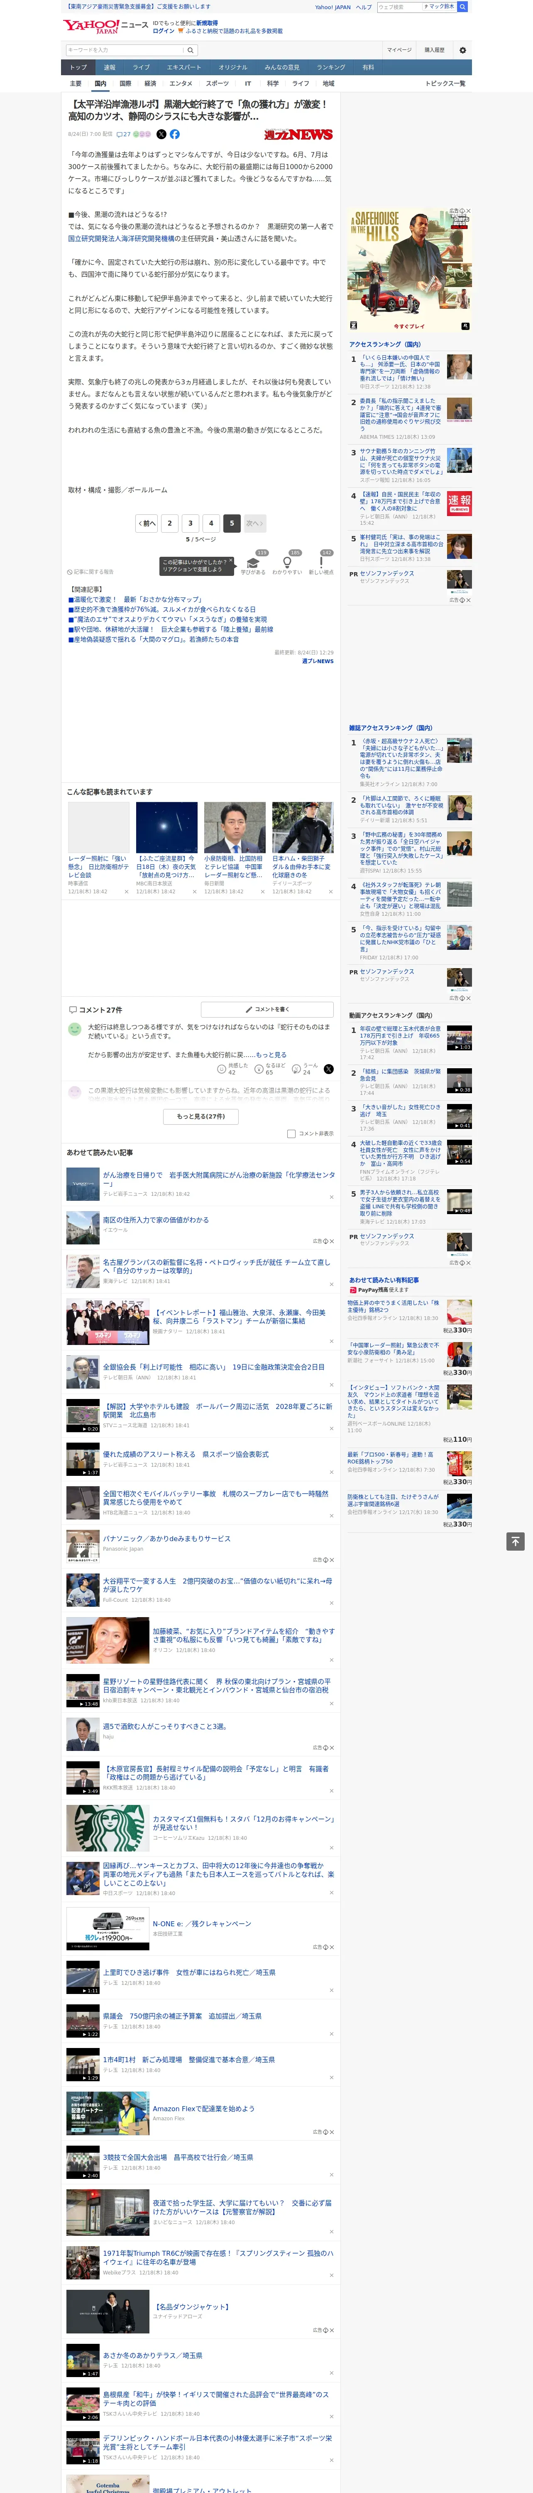Open the エキスパート tab
This screenshot has height=2493, width=533.
[x=184, y=68]
